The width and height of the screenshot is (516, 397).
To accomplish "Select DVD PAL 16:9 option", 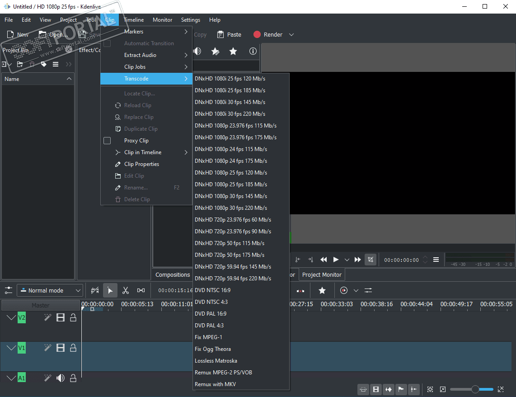I will [x=241, y=314].
